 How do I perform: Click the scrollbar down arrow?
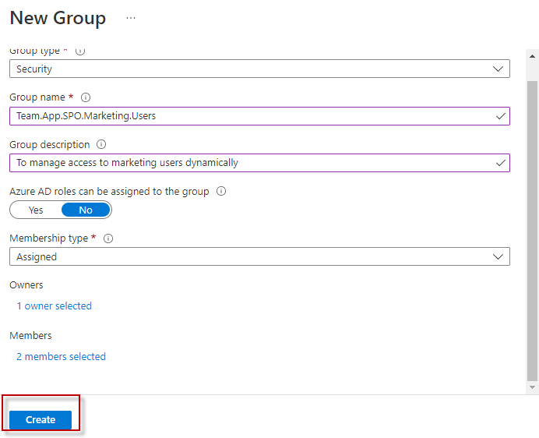point(533,387)
